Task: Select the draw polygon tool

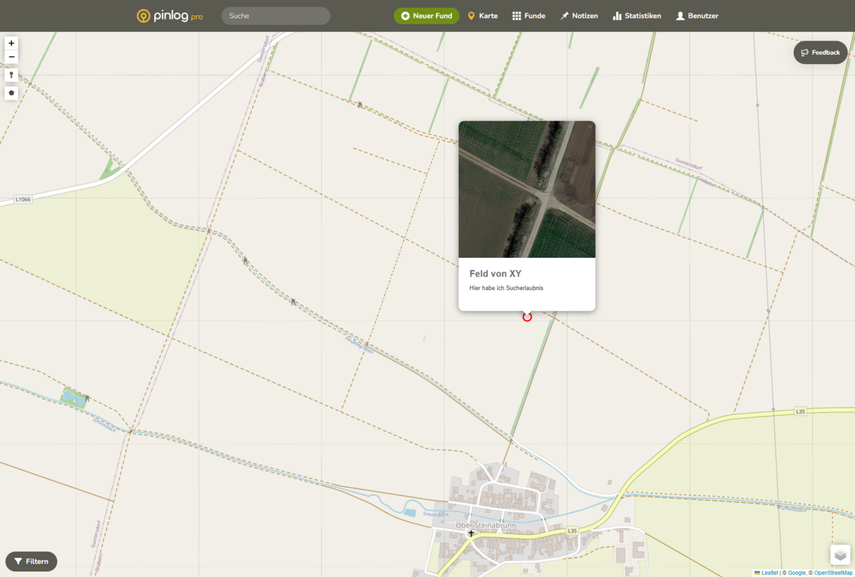Action: coord(11,93)
